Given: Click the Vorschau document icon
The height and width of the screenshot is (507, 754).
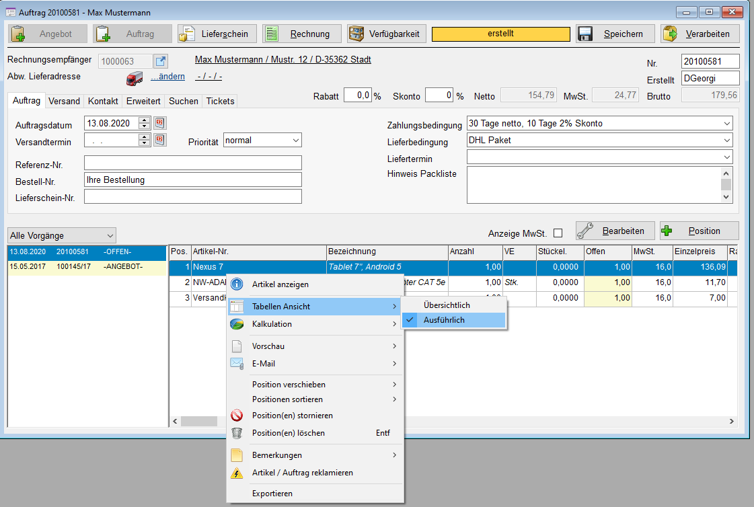Looking at the screenshot, I should (237, 346).
